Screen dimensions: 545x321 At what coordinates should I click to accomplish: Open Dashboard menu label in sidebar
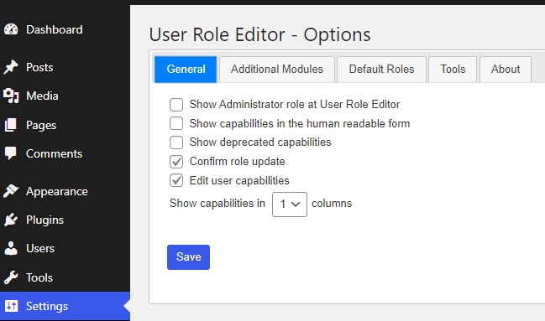55,29
